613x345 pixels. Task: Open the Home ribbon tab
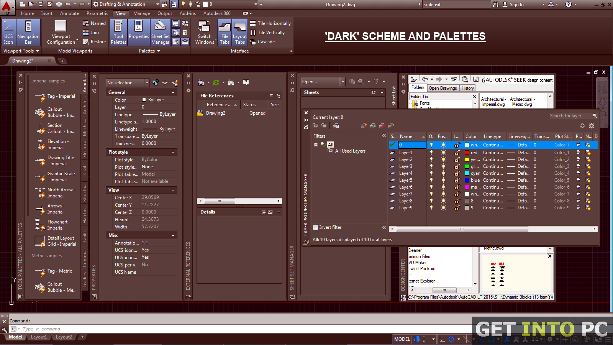(x=27, y=13)
